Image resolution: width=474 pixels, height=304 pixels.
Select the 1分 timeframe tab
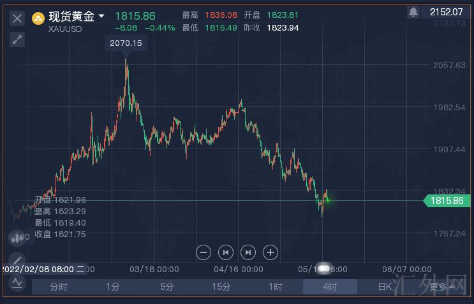click(x=113, y=287)
